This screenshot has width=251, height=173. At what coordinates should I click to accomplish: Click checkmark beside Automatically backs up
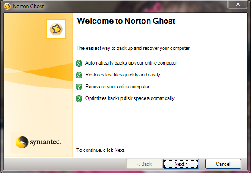pos(79,63)
